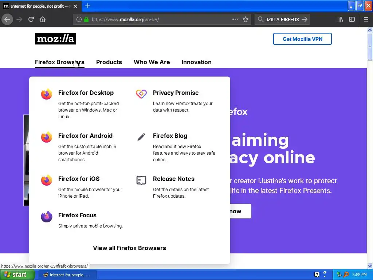Viewport: 373px width, 280px height.
Task: Click the Firefox for Android logo icon
Action: (46, 137)
